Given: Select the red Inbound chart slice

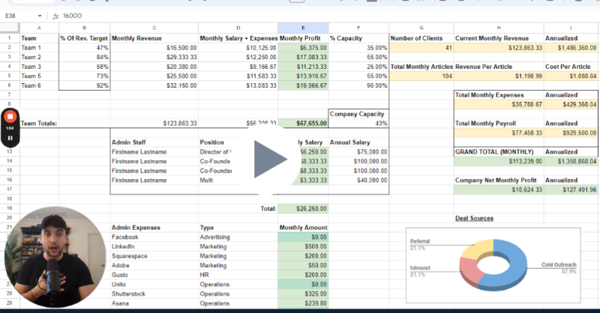Looking at the screenshot, I should [469, 271].
